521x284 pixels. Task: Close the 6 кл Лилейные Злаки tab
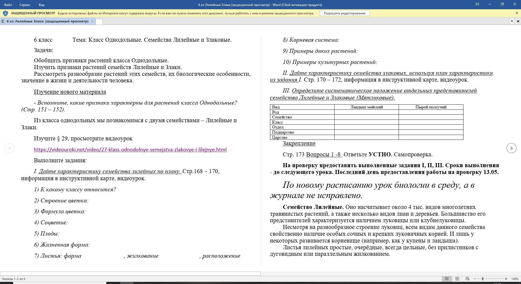[92, 21]
